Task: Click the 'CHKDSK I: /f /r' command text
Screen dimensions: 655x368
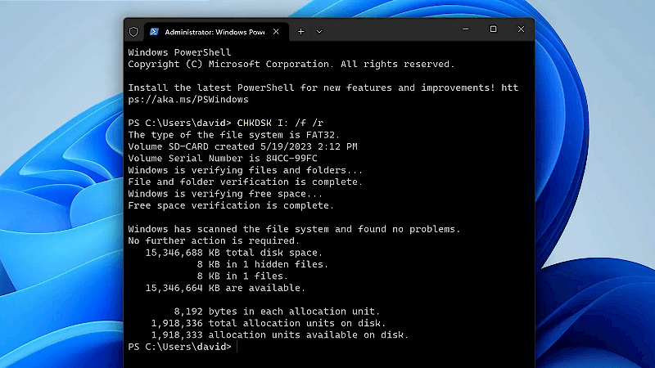Action: pos(280,123)
